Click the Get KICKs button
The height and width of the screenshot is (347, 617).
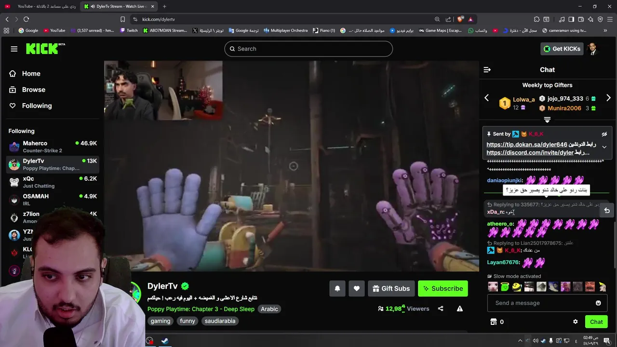pos(562,49)
